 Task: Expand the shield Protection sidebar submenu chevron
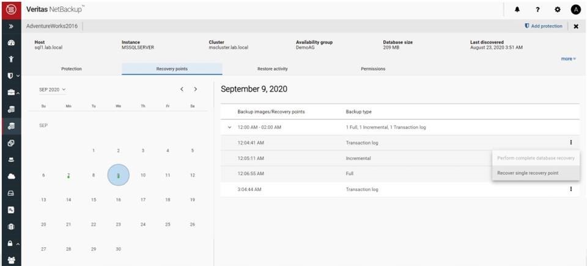(x=17, y=76)
